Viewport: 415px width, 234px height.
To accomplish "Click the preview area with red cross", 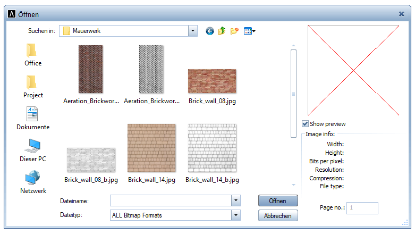I will (353, 70).
